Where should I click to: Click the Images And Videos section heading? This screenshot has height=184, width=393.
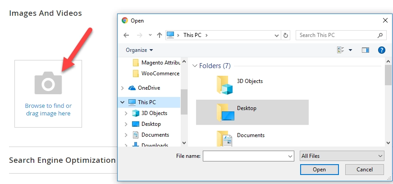(46, 13)
